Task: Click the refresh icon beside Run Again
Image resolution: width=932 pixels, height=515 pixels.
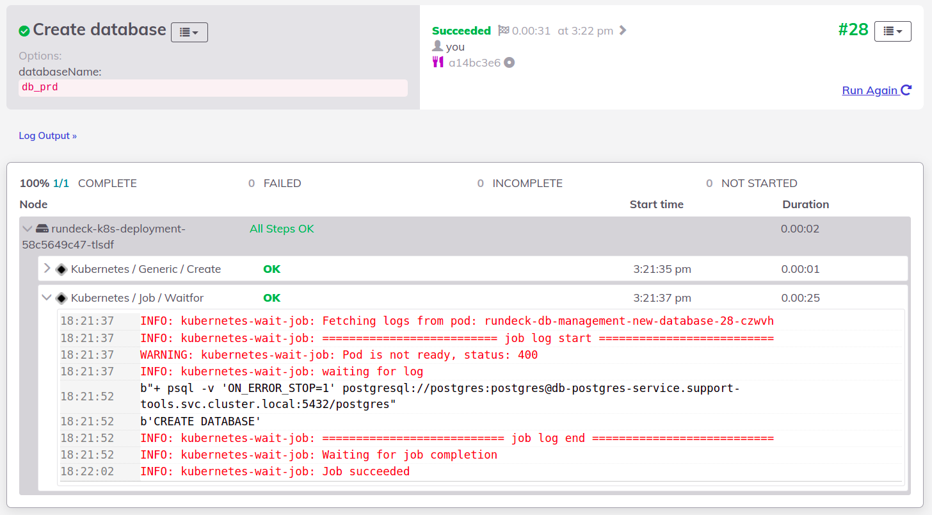Action: (x=906, y=90)
